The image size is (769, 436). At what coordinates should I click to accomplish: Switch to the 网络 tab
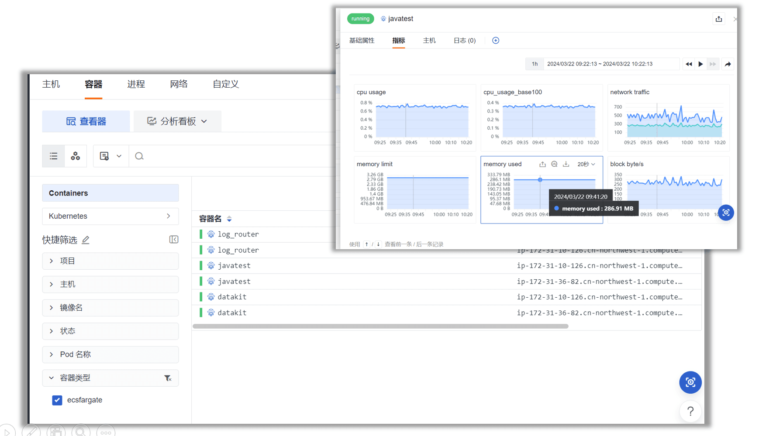(179, 84)
